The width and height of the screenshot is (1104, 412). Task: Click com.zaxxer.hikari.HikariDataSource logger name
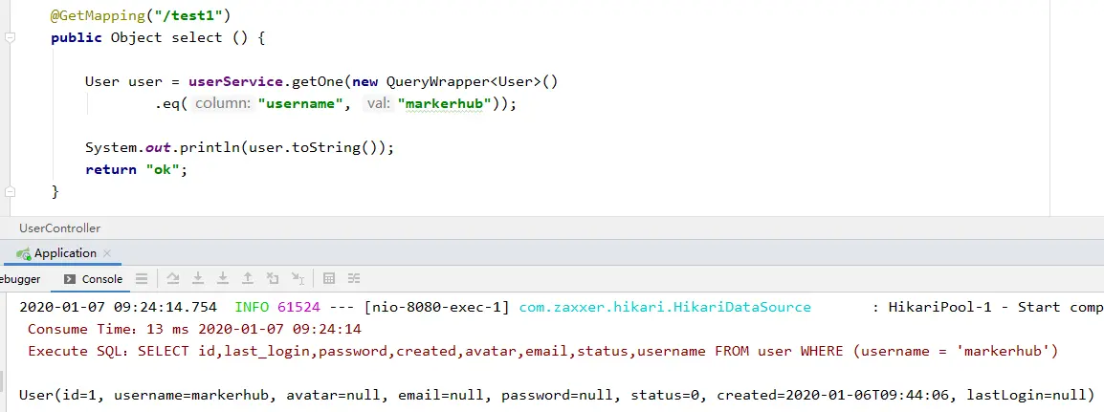(665, 307)
